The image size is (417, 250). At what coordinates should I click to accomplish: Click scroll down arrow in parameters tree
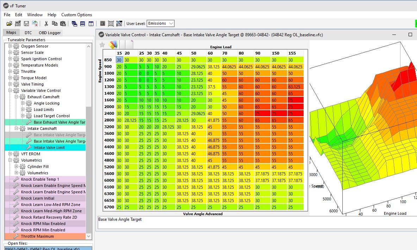tap(88, 236)
